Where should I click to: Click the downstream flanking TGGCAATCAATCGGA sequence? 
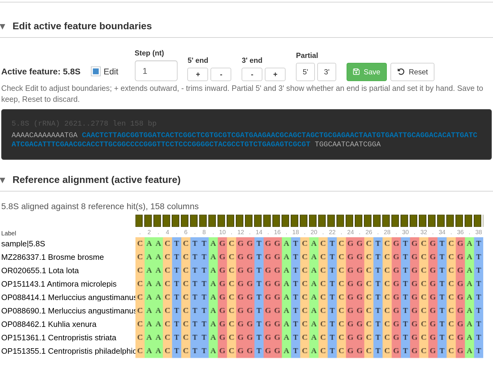(x=348, y=144)
